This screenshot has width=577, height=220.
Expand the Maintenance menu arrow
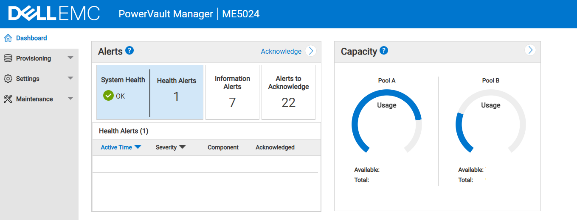coord(70,99)
